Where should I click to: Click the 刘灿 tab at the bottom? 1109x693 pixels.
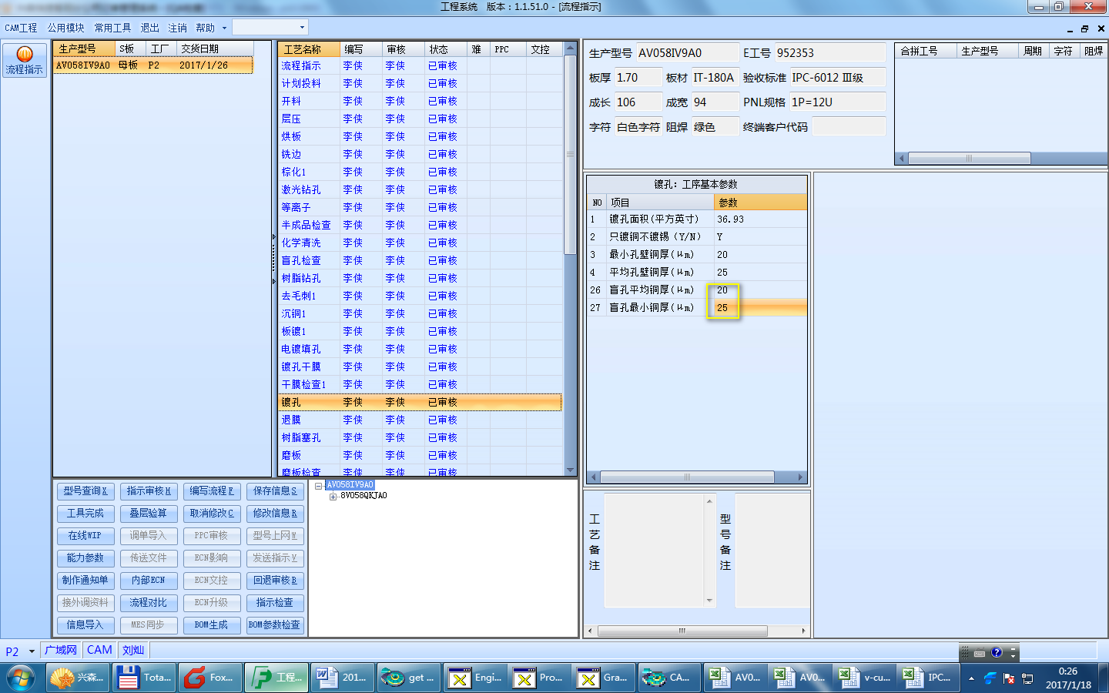(x=133, y=651)
